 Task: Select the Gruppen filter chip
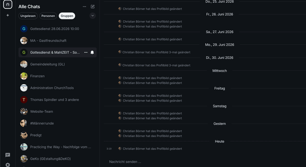pyautogui.click(x=67, y=16)
